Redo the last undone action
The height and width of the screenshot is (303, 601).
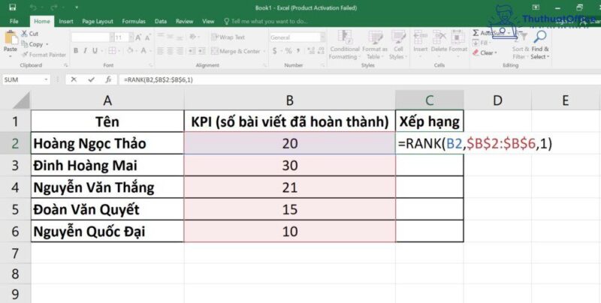coord(53,7)
